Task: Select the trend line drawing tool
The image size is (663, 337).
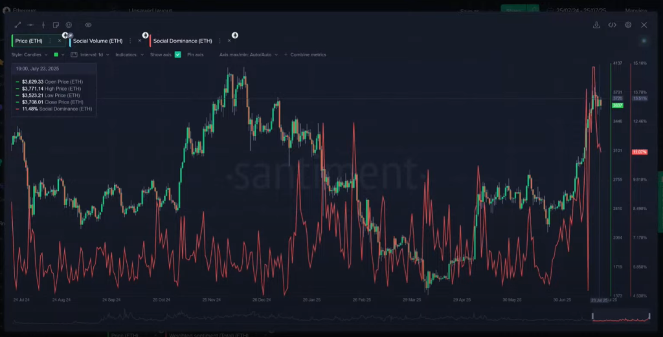Action: (x=18, y=25)
